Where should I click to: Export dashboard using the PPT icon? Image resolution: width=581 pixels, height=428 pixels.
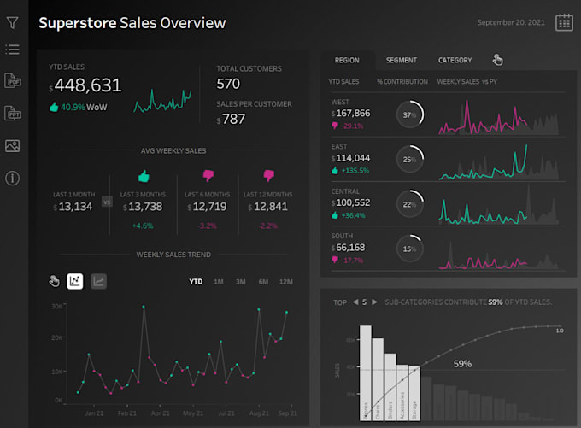(12, 113)
